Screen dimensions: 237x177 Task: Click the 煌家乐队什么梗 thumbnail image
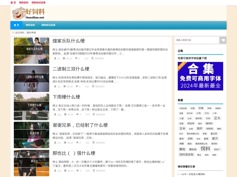click(32, 51)
